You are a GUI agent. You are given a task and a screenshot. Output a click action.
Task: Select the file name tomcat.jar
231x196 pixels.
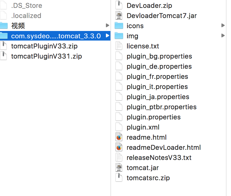coord(143,168)
